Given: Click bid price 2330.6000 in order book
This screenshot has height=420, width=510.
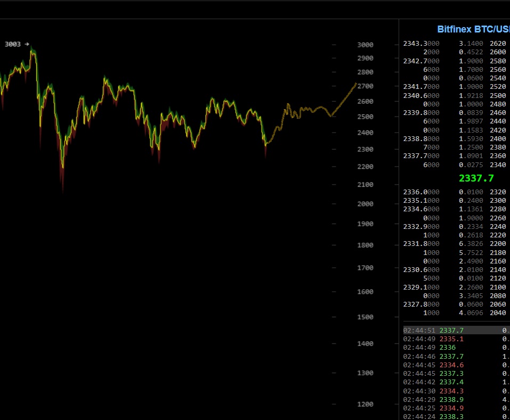Looking at the screenshot, I should click(421, 269).
